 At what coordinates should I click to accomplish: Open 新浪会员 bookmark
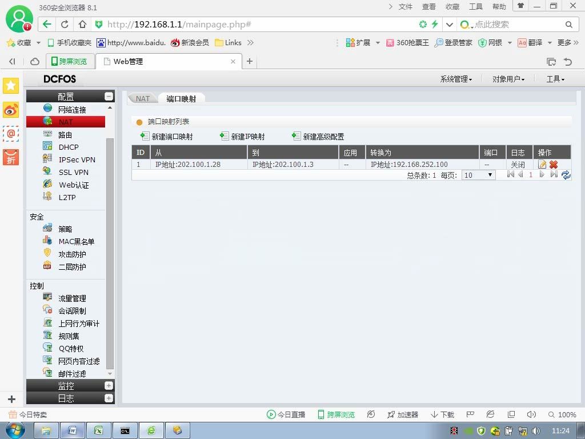[x=190, y=42]
